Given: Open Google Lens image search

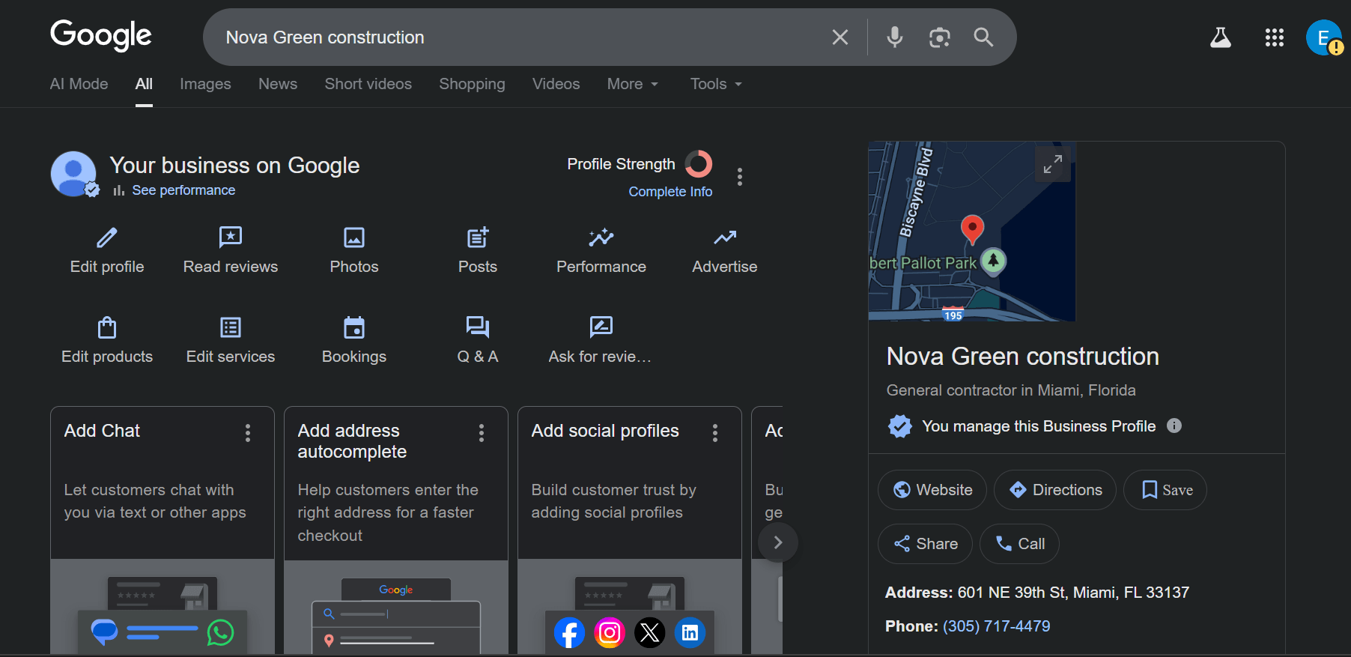Looking at the screenshot, I should tap(939, 37).
